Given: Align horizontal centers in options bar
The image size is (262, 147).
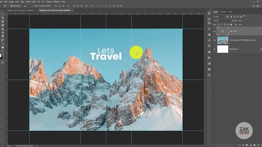Looking at the screenshot, I should (x=60, y=6).
